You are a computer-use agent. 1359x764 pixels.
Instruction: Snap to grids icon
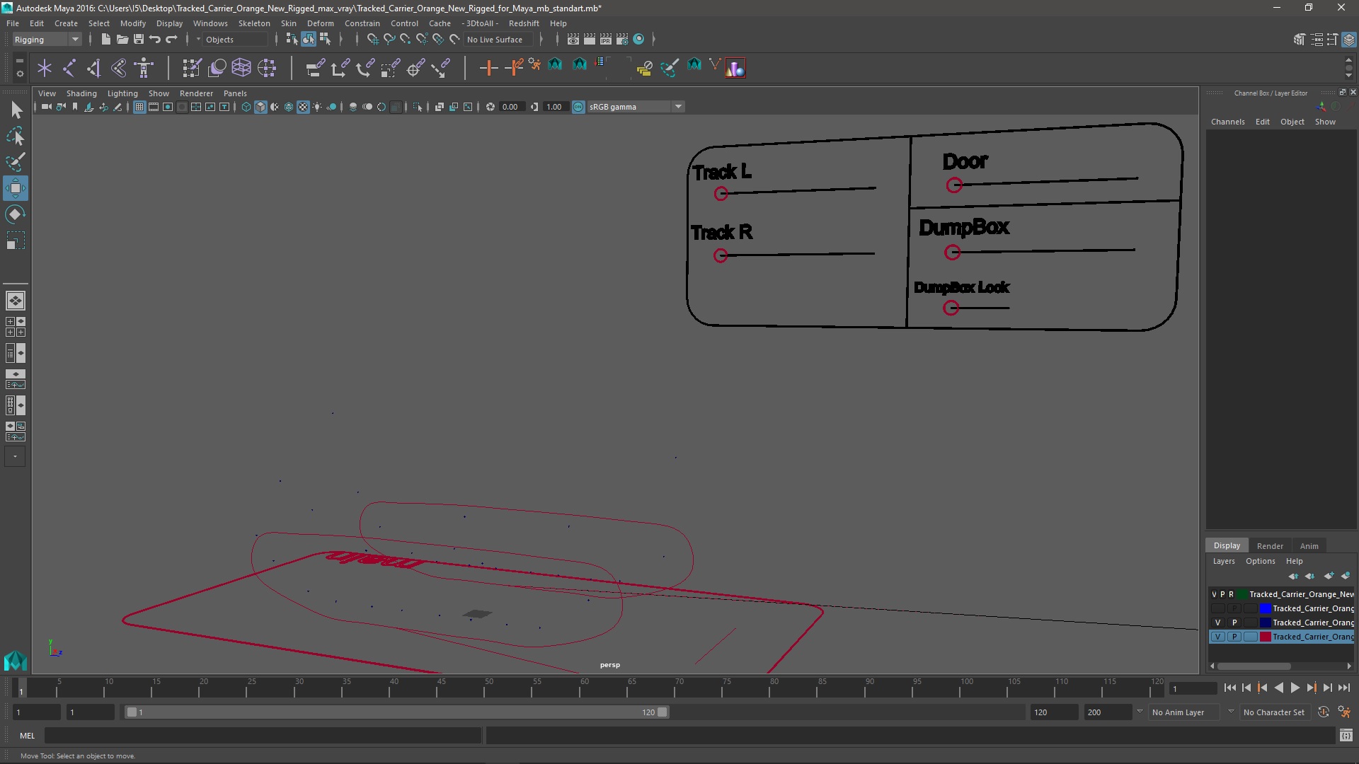coord(372,40)
